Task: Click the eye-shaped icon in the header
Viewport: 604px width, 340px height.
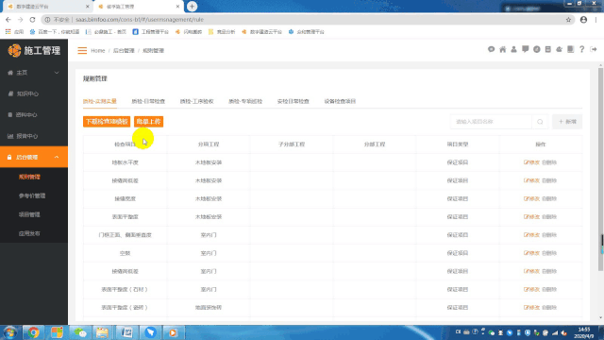Action: click(491, 49)
